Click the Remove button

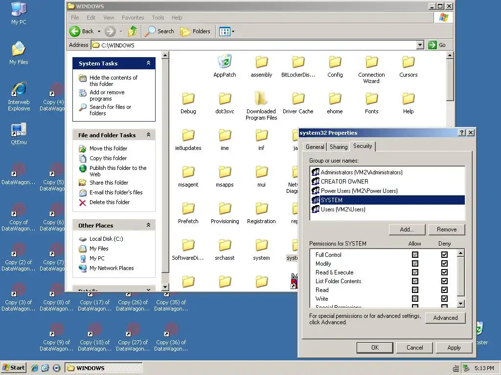(447, 229)
